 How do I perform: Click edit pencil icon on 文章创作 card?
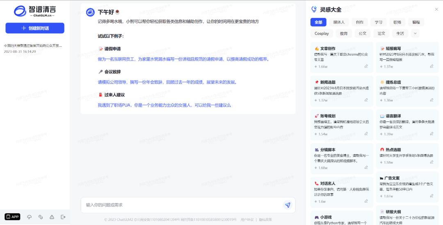pos(366,66)
